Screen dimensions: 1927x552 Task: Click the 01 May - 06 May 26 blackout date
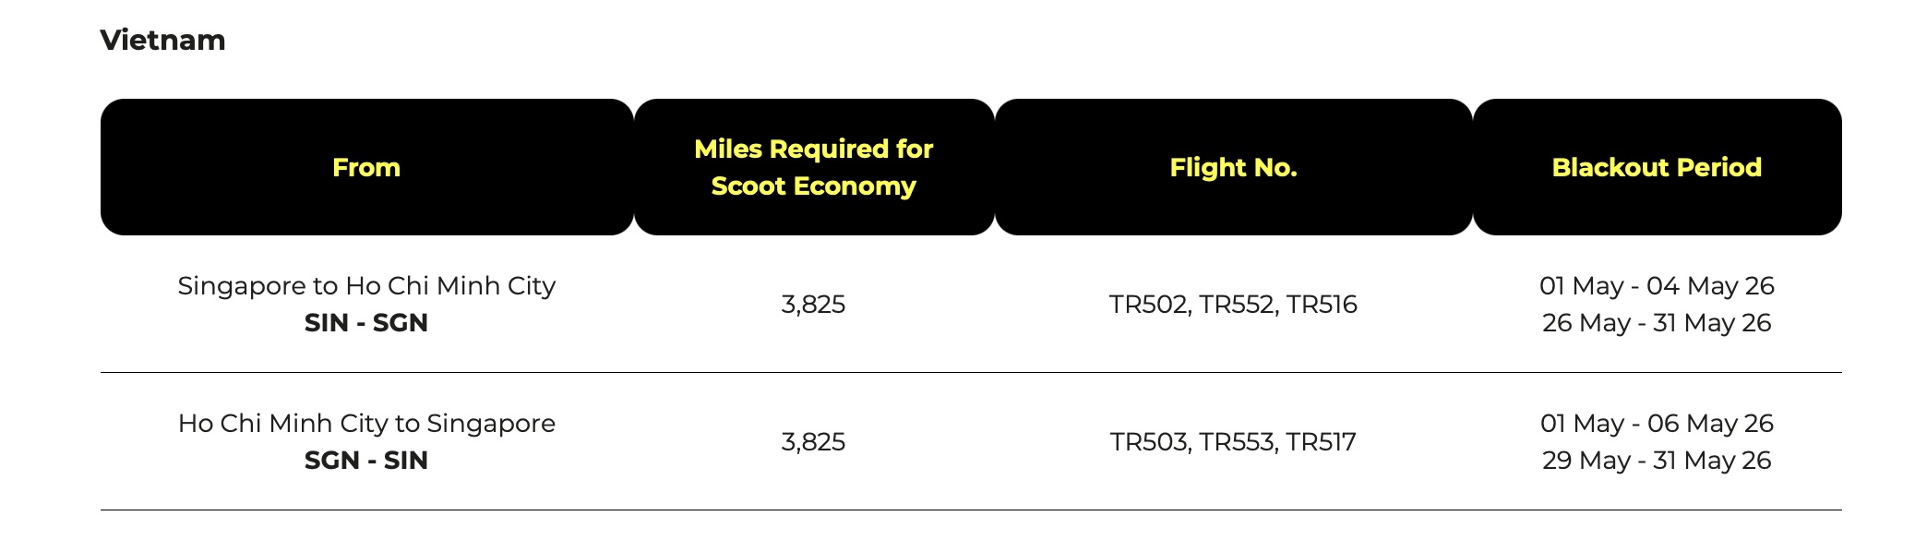(1657, 424)
